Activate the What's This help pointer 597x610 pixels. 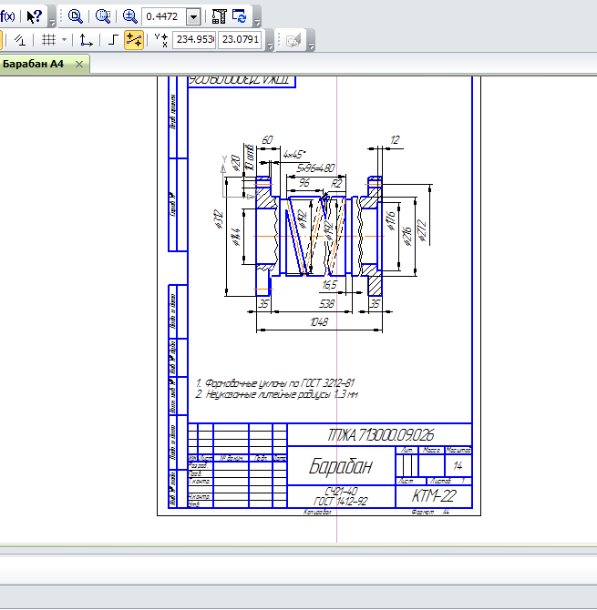(x=34, y=16)
